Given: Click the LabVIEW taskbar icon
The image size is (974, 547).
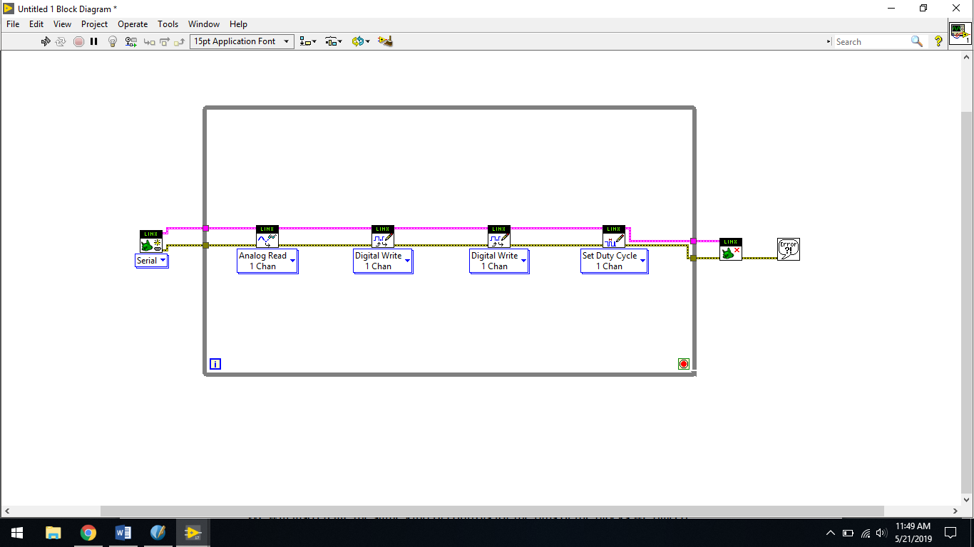Looking at the screenshot, I should tap(193, 533).
